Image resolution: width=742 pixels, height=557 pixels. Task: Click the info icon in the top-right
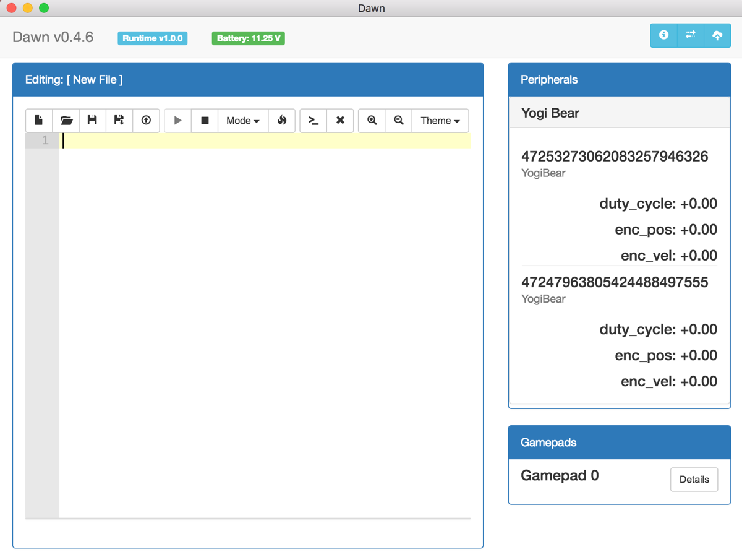coord(663,35)
